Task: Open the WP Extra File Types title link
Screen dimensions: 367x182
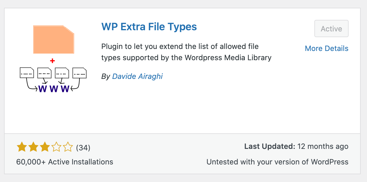Action: pos(149,27)
